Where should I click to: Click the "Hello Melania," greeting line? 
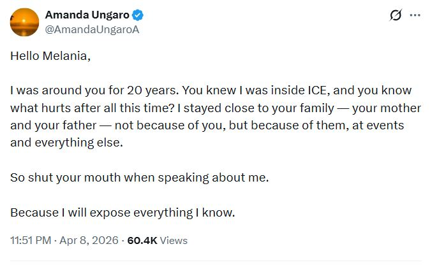tap(50, 55)
